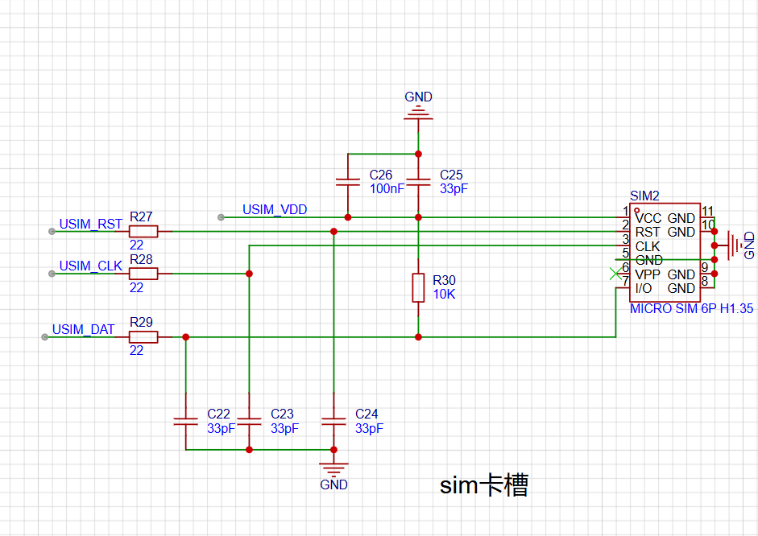This screenshot has height=536, width=758.
Task: Click the USIM_RST net port endpoint
Action: pos(52,231)
